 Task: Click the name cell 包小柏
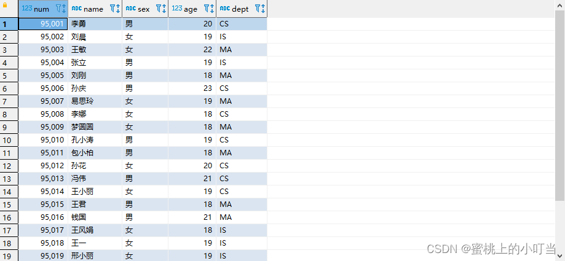point(95,153)
